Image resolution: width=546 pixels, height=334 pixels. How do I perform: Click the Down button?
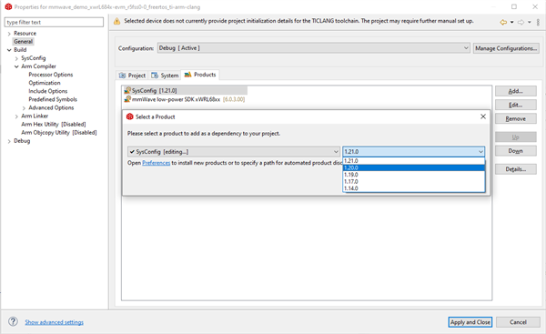pos(516,151)
